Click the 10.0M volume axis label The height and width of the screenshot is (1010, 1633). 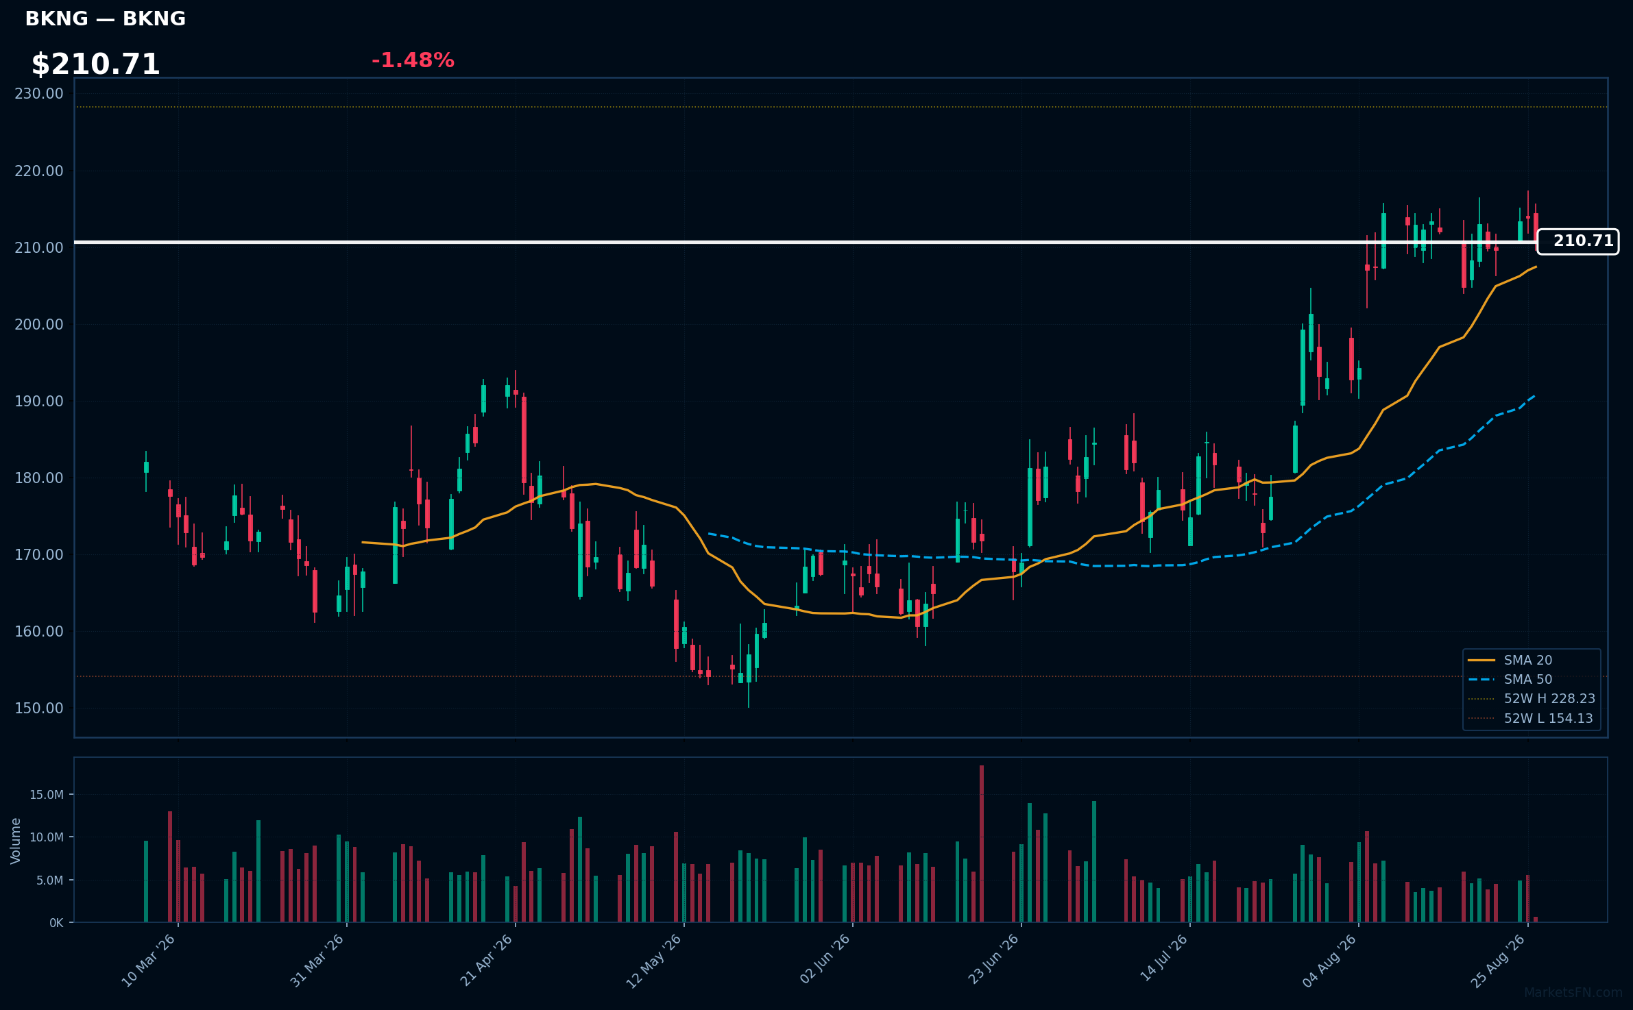click(x=47, y=837)
